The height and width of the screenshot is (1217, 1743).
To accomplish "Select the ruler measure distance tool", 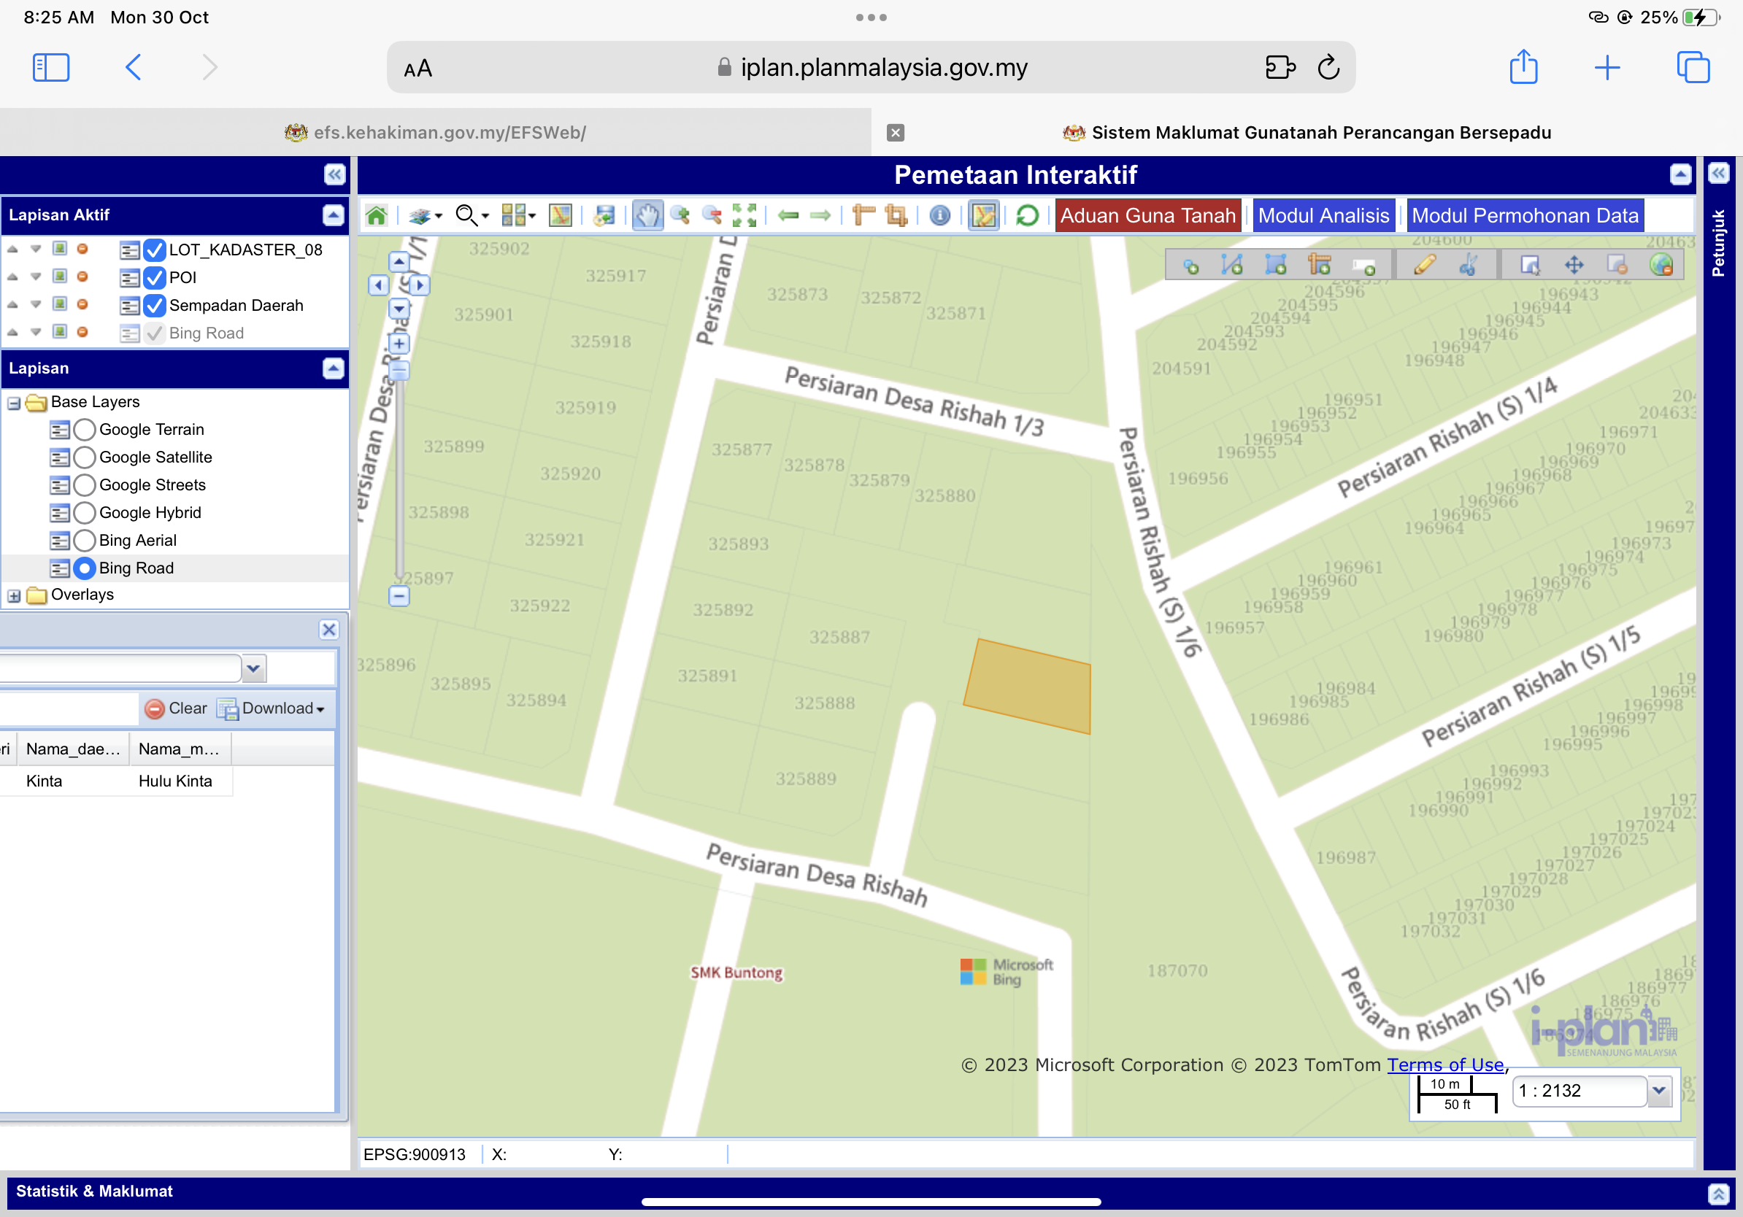I will [863, 215].
